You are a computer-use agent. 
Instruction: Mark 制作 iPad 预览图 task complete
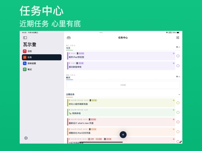(x=178, y=56)
